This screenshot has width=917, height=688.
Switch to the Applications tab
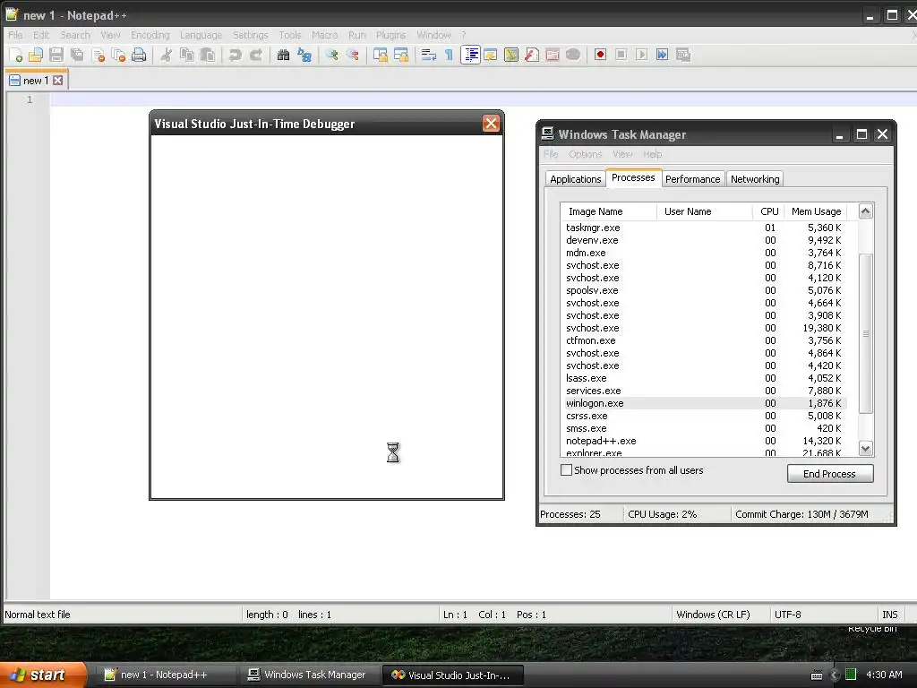(576, 179)
